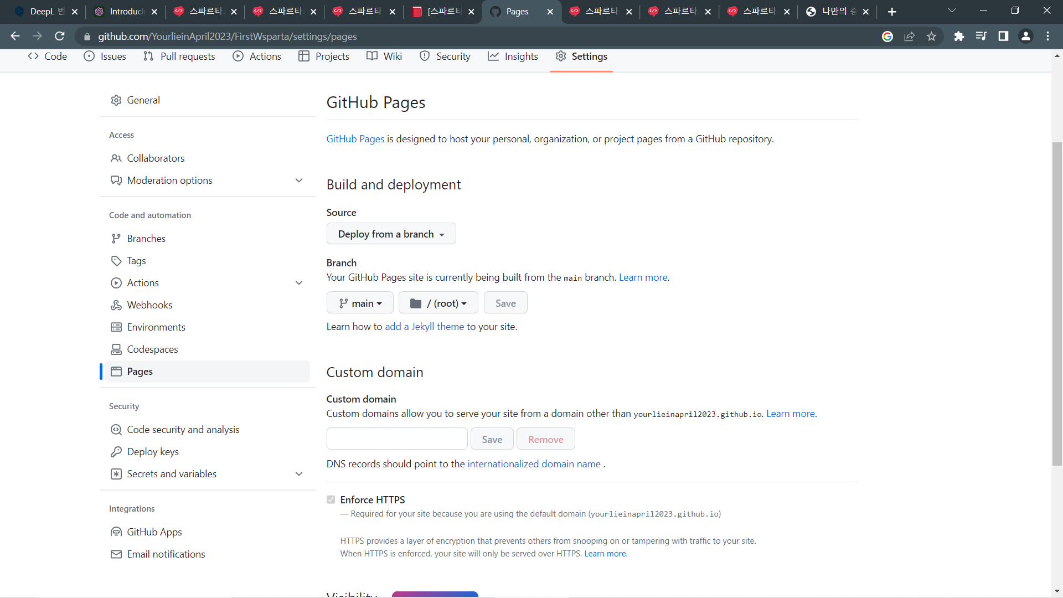
Task: Open the / (root) folder dropdown
Action: (438, 303)
